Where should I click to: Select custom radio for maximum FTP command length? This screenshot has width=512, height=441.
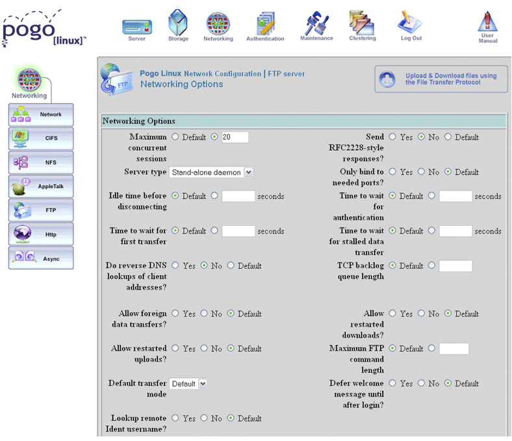pos(431,348)
